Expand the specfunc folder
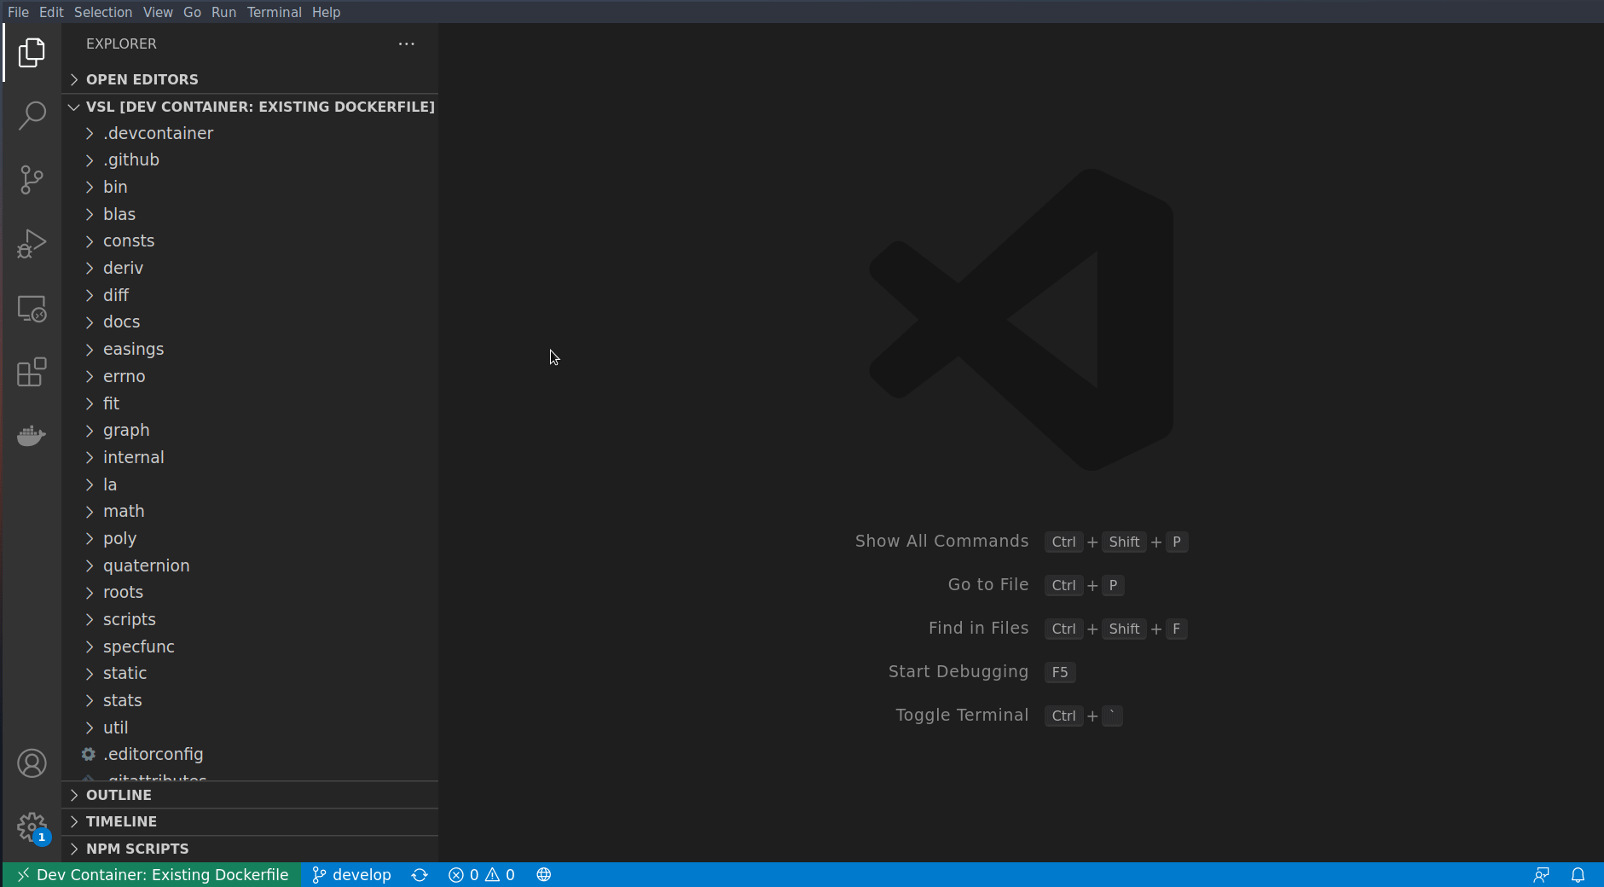 tap(250, 646)
